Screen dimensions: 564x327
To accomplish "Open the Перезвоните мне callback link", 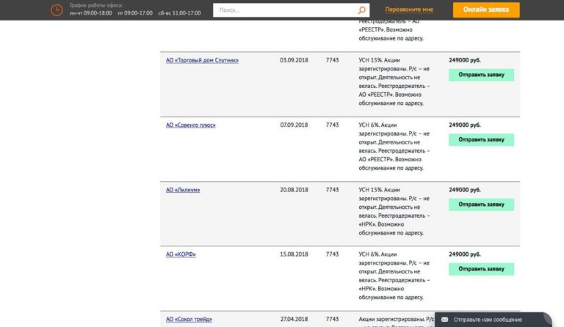I will (409, 10).
